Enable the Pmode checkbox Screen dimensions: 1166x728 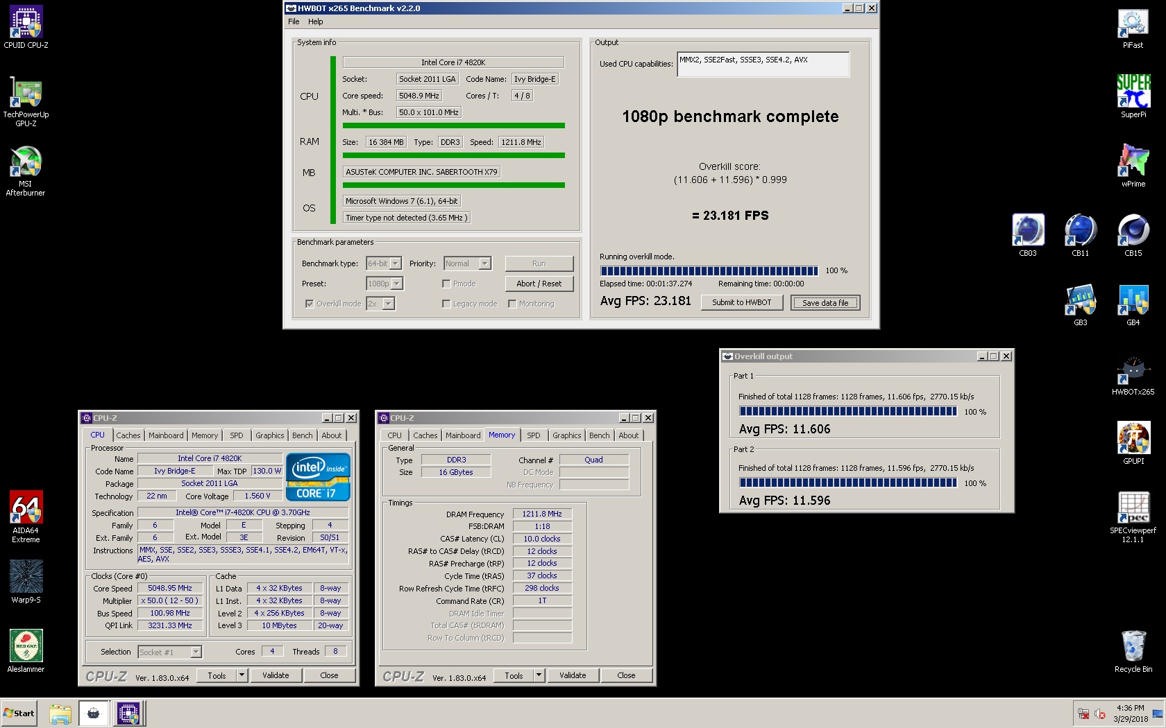pyautogui.click(x=446, y=284)
